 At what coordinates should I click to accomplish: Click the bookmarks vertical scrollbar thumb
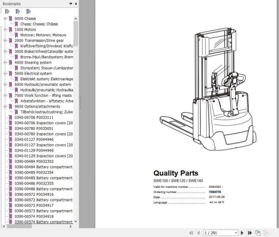click(76, 34)
